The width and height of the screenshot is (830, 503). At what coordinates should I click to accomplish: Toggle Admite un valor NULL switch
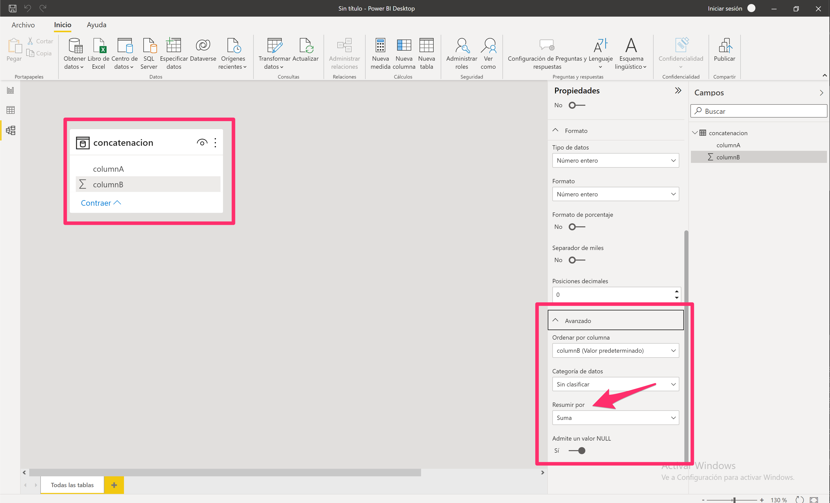(577, 451)
